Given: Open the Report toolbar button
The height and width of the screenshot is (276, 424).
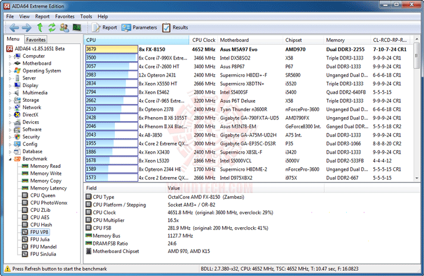Looking at the screenshot, I should [104, 27].
